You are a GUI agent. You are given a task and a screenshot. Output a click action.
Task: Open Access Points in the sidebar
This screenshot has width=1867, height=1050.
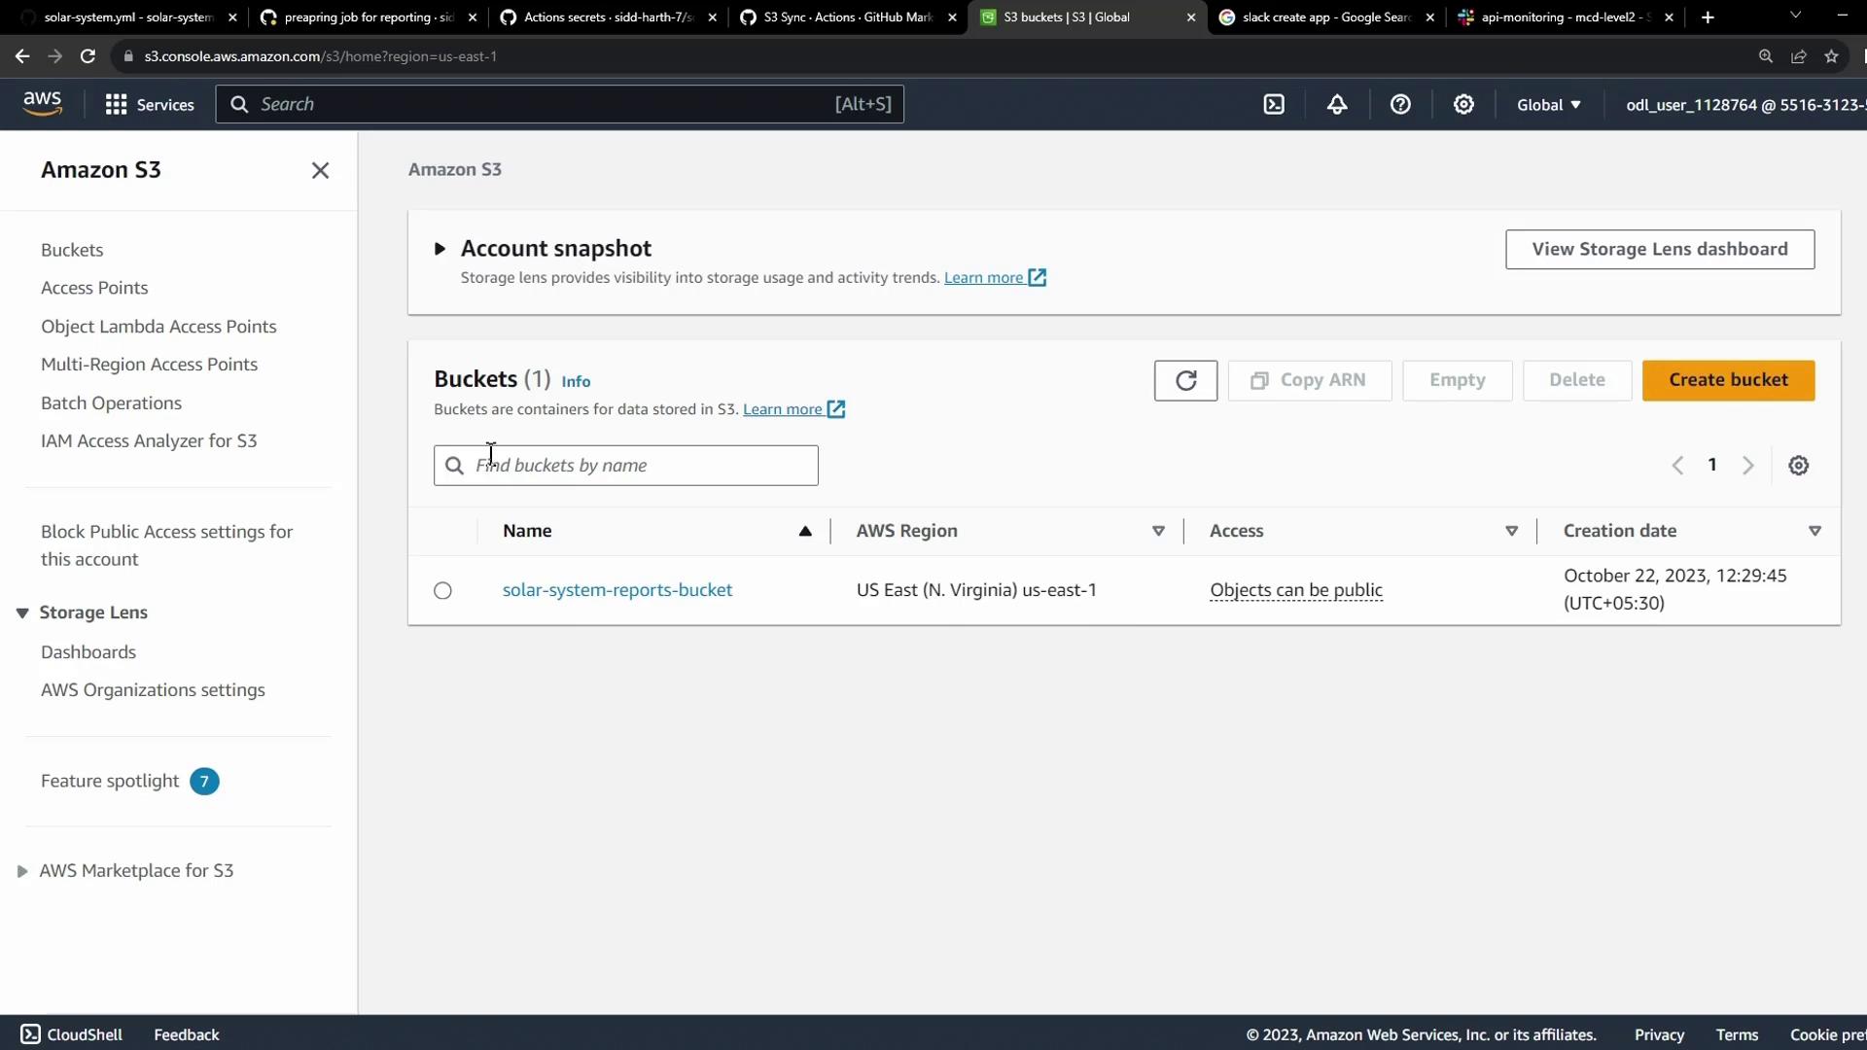94,288
